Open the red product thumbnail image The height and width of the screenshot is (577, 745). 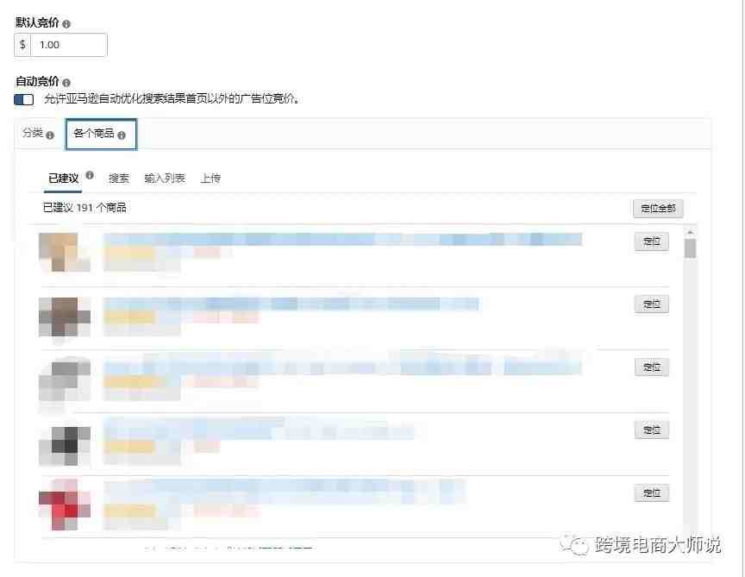click(x=65, y=505)
